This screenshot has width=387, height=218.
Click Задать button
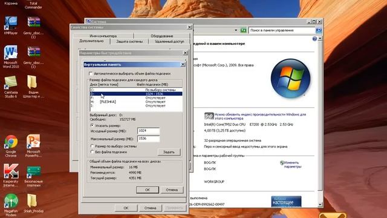169,152
